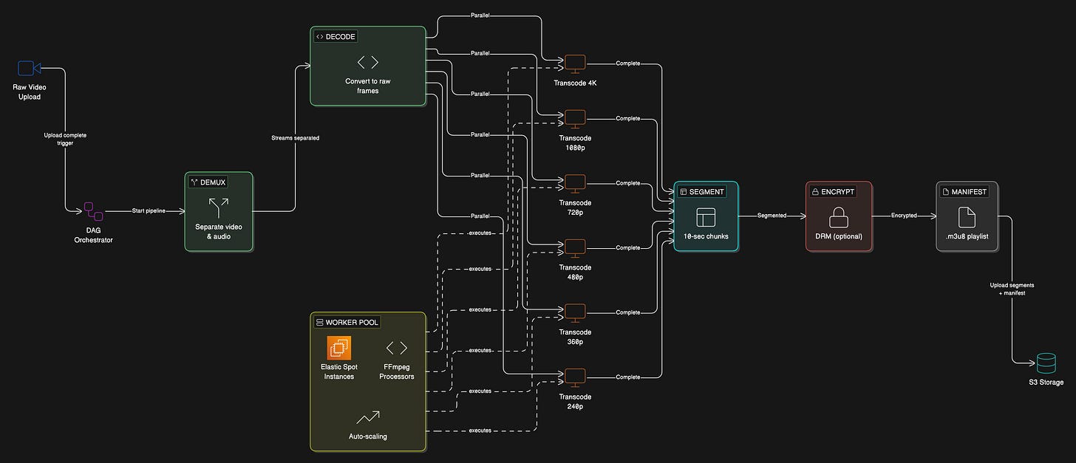Click the 'Auto-scaling' label
Image resolution: width=1076 pixels, height=463 pixels.
click(x=368, y=436)
